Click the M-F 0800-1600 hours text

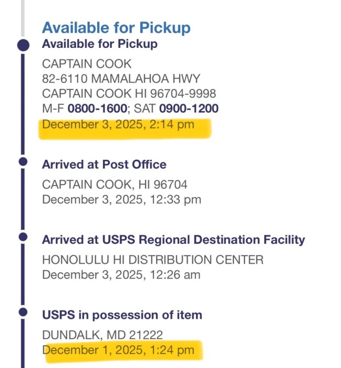(x=85, y=108)
